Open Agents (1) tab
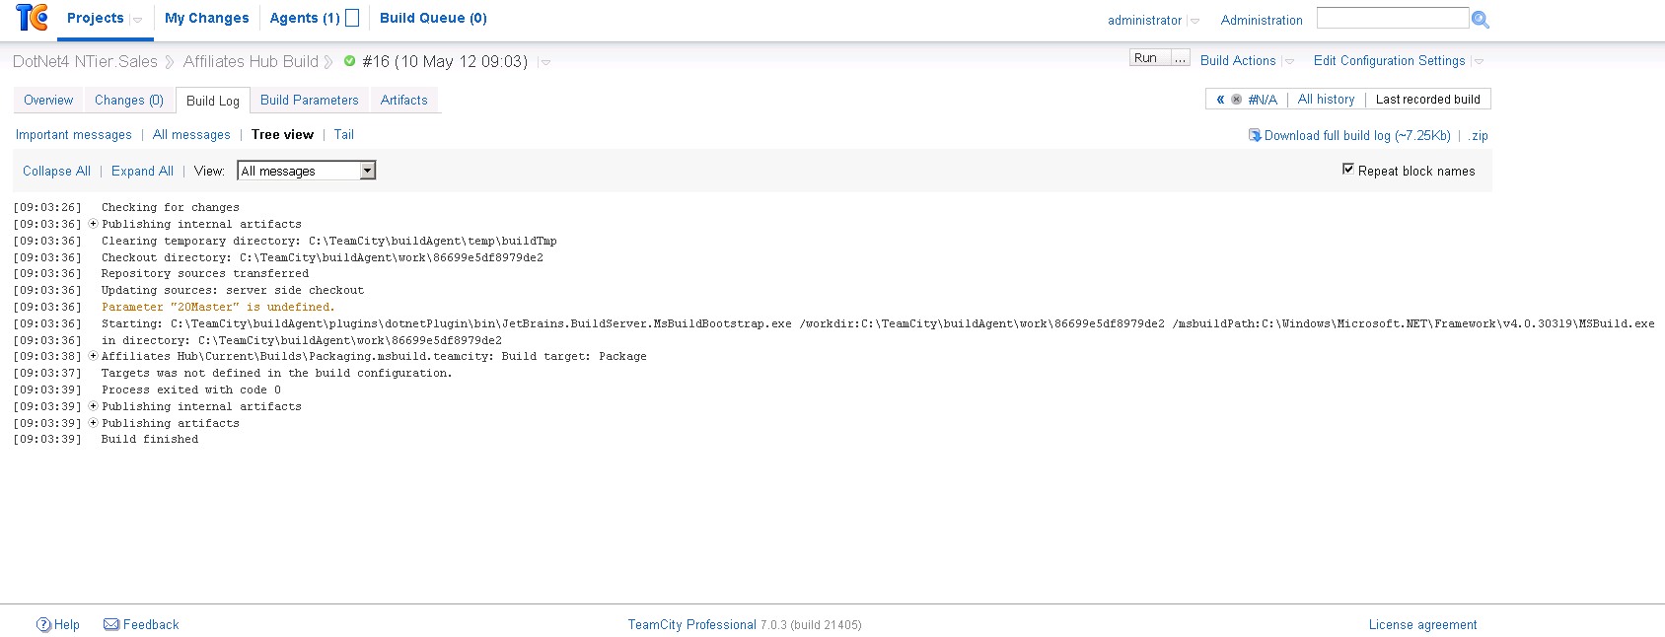 click(305, 18)
